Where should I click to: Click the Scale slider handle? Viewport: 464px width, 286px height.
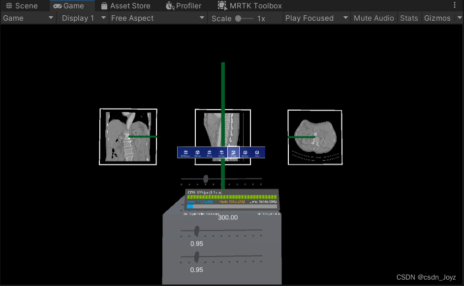pyautogui.click(x=238, y=18)
